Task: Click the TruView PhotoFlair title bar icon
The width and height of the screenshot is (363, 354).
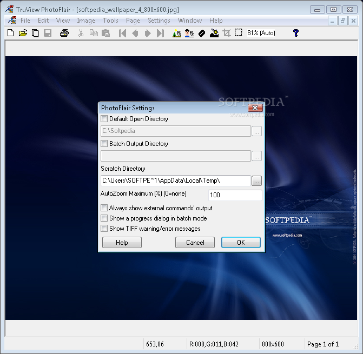Action: click(x=10, y=10)
